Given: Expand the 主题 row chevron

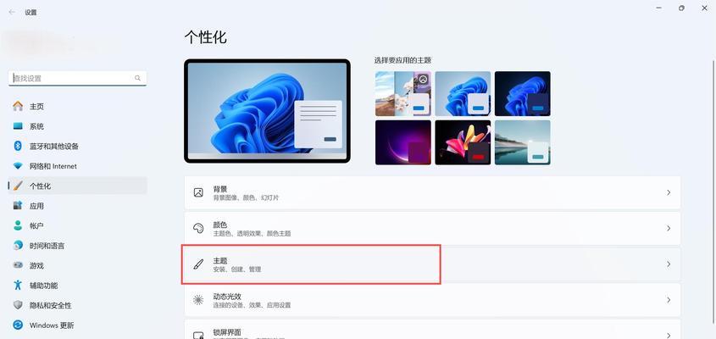Looking at the screenshot, I should [x=669, y=264].
